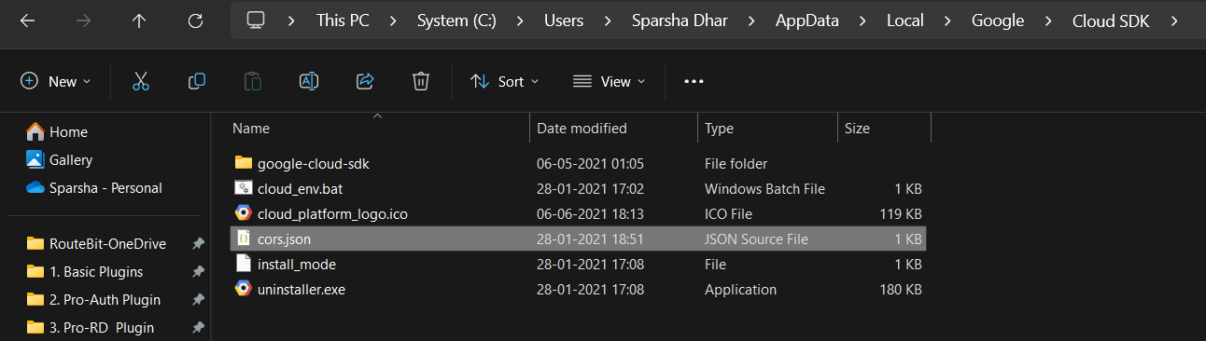
Task: Go forward with the forward arrow
Action: [x=83, y=20]
